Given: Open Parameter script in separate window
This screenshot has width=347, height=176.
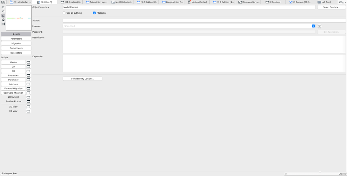Looking at the screenshot, I should (28, 80).
